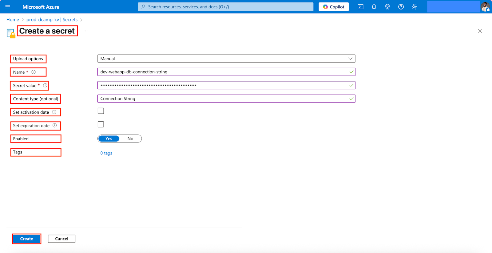Open the notifications bell
This screenshot has height=253, width=492.
[374, 7]
